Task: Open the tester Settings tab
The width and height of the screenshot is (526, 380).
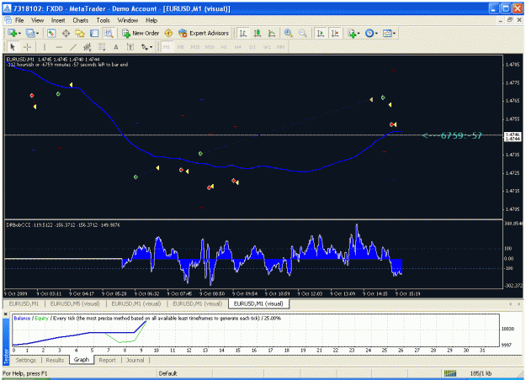Action: coord(26,360)
